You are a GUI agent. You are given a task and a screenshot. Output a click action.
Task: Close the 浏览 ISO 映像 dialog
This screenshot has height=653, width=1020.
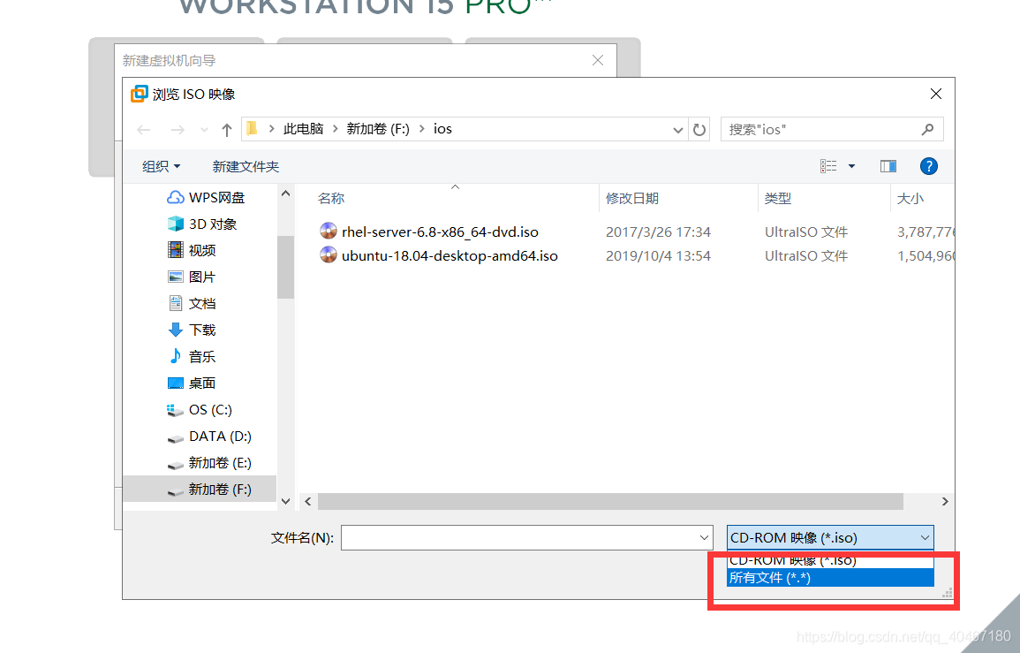click(x=935, y=94)
